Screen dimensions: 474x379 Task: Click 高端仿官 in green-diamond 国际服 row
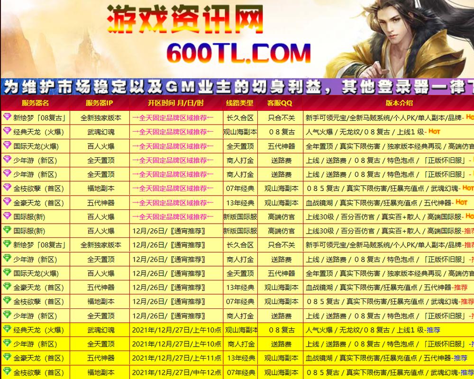282,231
